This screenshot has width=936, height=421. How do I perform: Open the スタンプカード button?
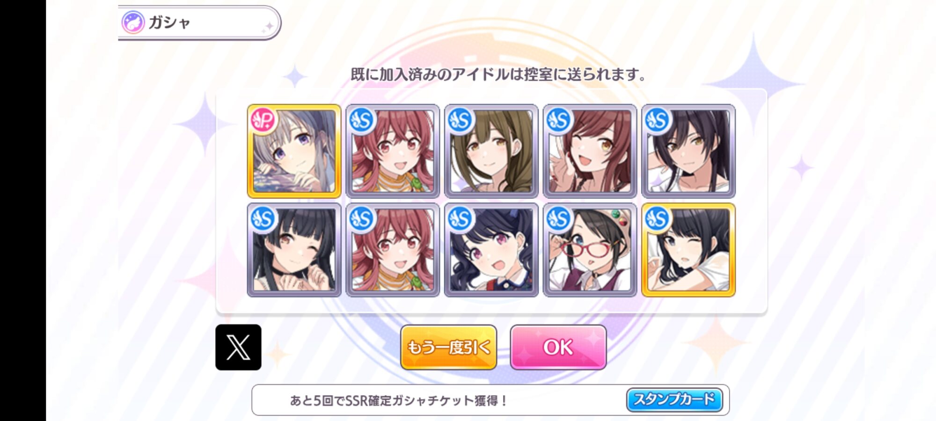click(x=674, y=400)
